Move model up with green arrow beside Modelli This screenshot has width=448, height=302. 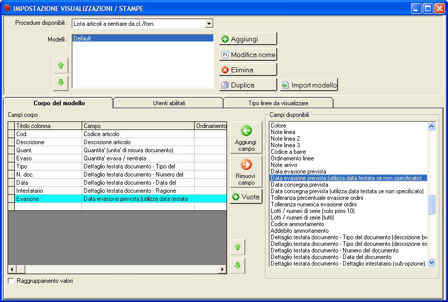61,65
